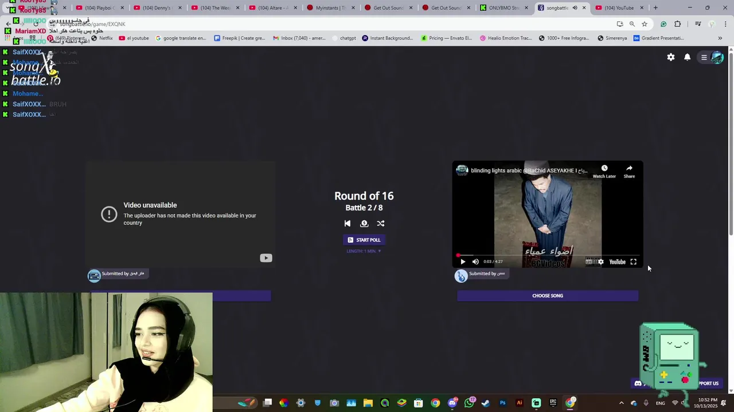Switch to the Denny's YouTube tab
The height and width of the screenshot is (412, 734).
tap(153, 8)
